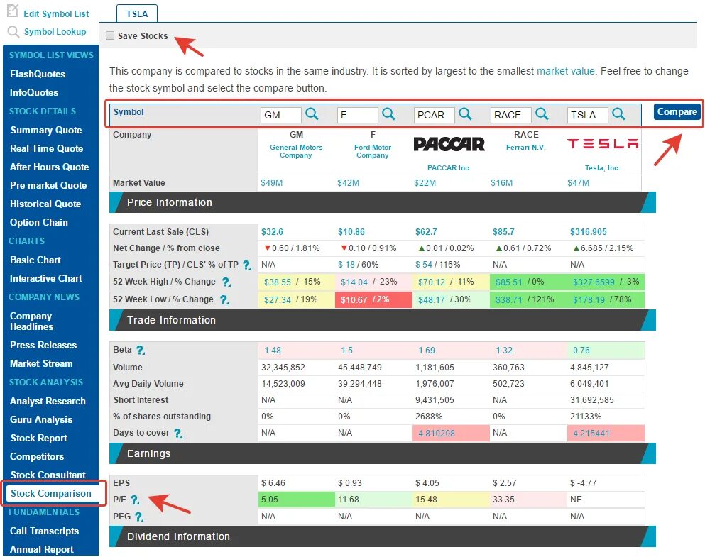The image size is (705, 557).
Task: Click the magnifier next to PCAR field
Action: pos(465,114)
